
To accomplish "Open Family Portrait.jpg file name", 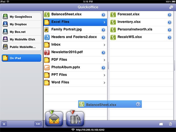I will pyautogui.click(x=67, y=29).
